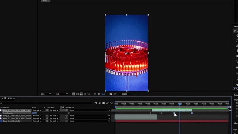Image resolution: width=238 pixels, height=134 pixels.
Task: Take snapshot with camera icon
Action: click(111, 94)
